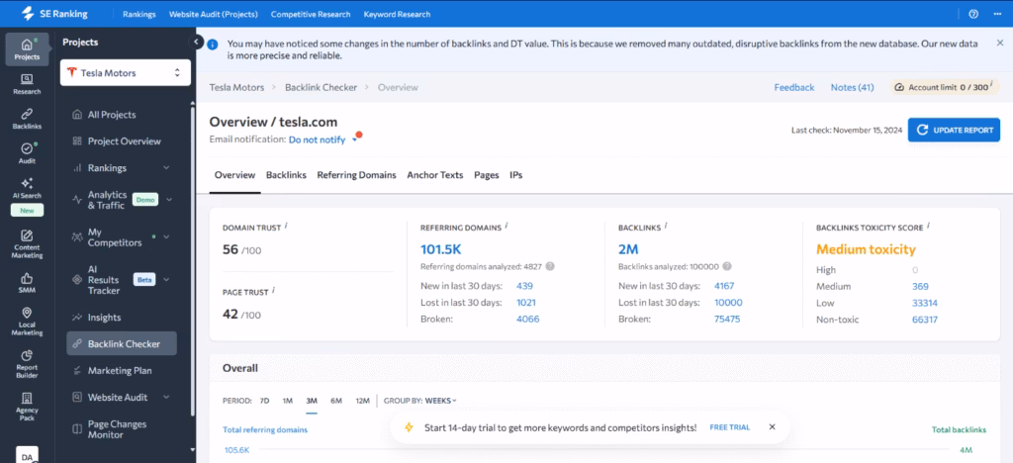Collapse the projects side panel arrow
The image size is (1013, 463).
coord(198,44)
